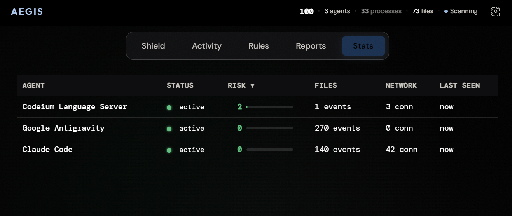Select the Stats tab
The image size is (512, 216).
click(363, 46)
